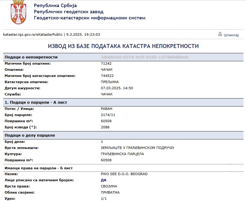Click the label Број извода (*)
Viewport: 246px width, 201px height.
tap(21, 127)
